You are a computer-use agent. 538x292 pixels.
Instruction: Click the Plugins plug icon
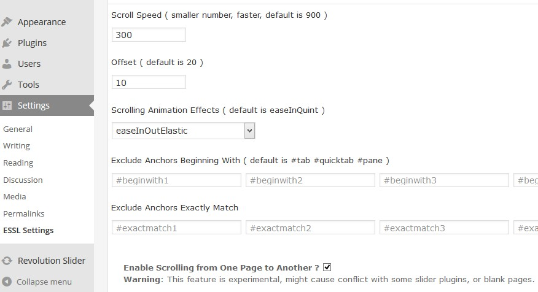click(7, 43)
